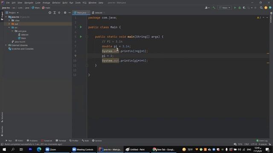The image size is (273, 153).
Task: Open the Run tool window
Action: (9, 141)
